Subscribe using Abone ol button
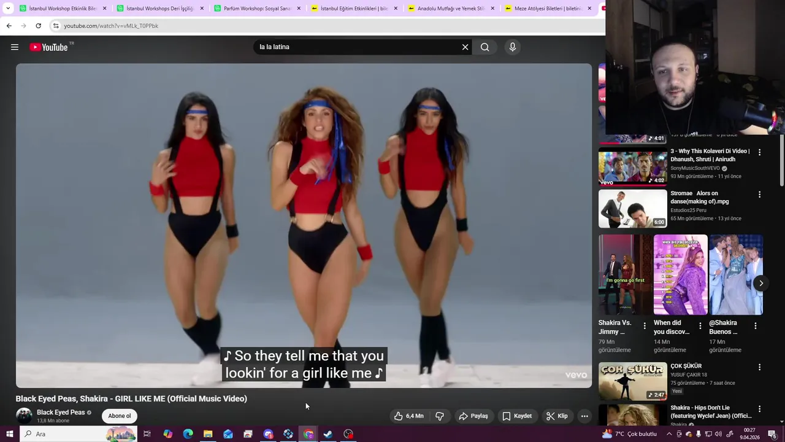785x442 pixels. pos(120,416)
